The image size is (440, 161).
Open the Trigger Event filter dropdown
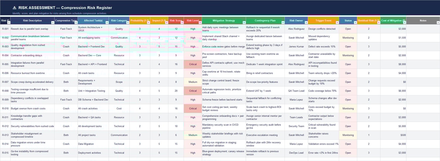tap(337, 22)
